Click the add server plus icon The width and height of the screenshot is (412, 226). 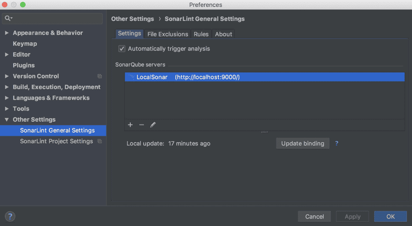(x=130, y=125)
